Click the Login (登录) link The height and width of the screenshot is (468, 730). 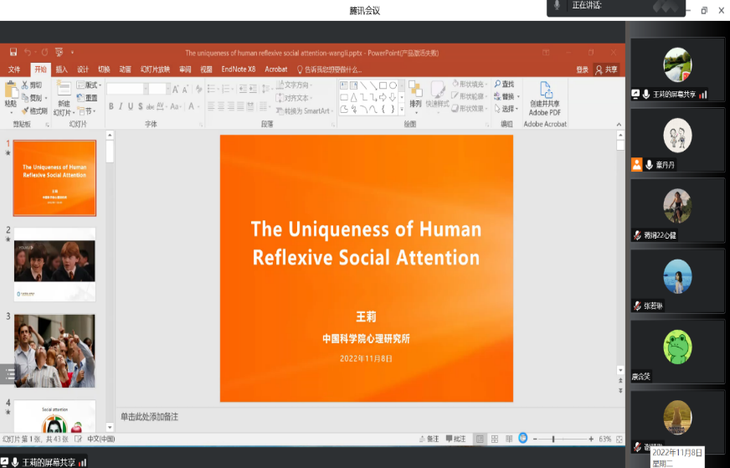coord(582,69)
